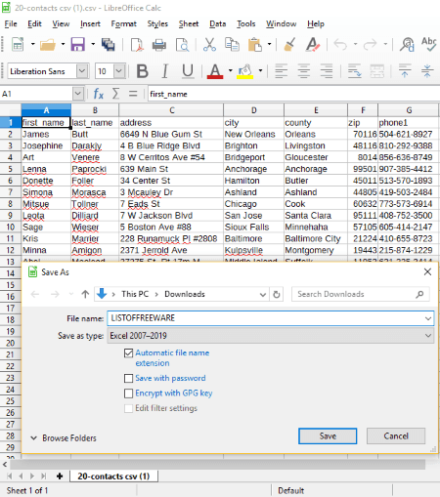This screenshot has height=497, width=440.
Task: Open the Insert menu
Action: (90, 23)
